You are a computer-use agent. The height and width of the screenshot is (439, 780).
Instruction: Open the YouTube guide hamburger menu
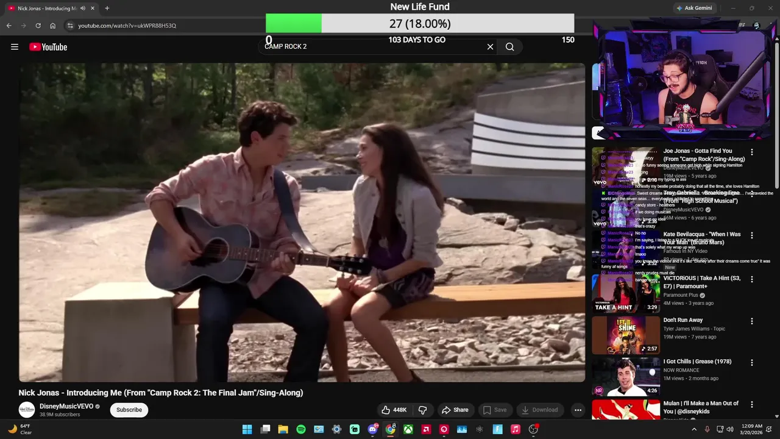click(15, 47)
